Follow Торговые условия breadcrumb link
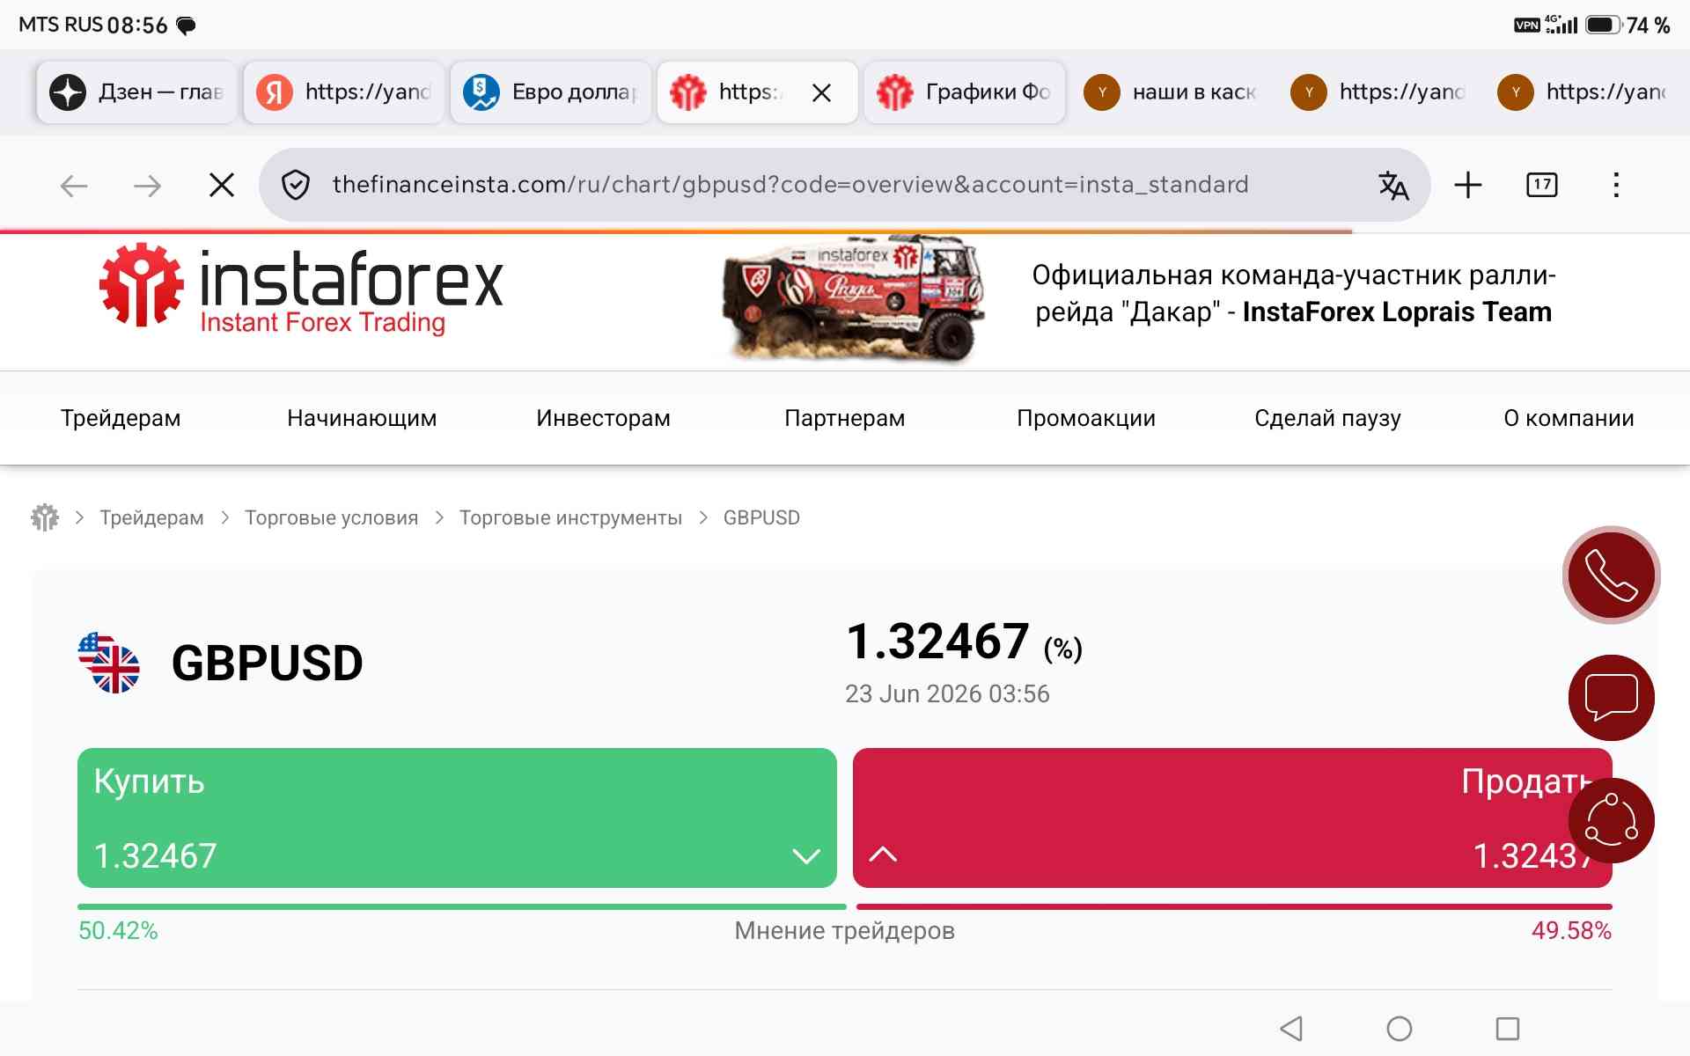This screenshot has width=1690, height=1056. click(331, 517)
